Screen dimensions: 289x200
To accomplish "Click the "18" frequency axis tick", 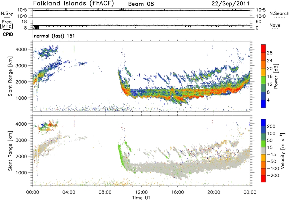I will point(24,22).
